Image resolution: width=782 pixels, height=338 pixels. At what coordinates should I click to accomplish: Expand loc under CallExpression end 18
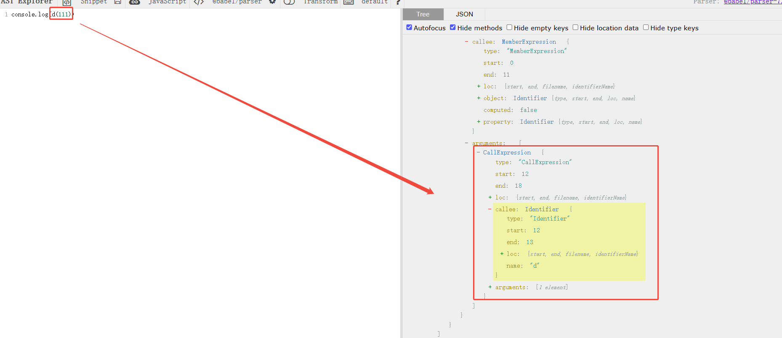tap(490, 197)
